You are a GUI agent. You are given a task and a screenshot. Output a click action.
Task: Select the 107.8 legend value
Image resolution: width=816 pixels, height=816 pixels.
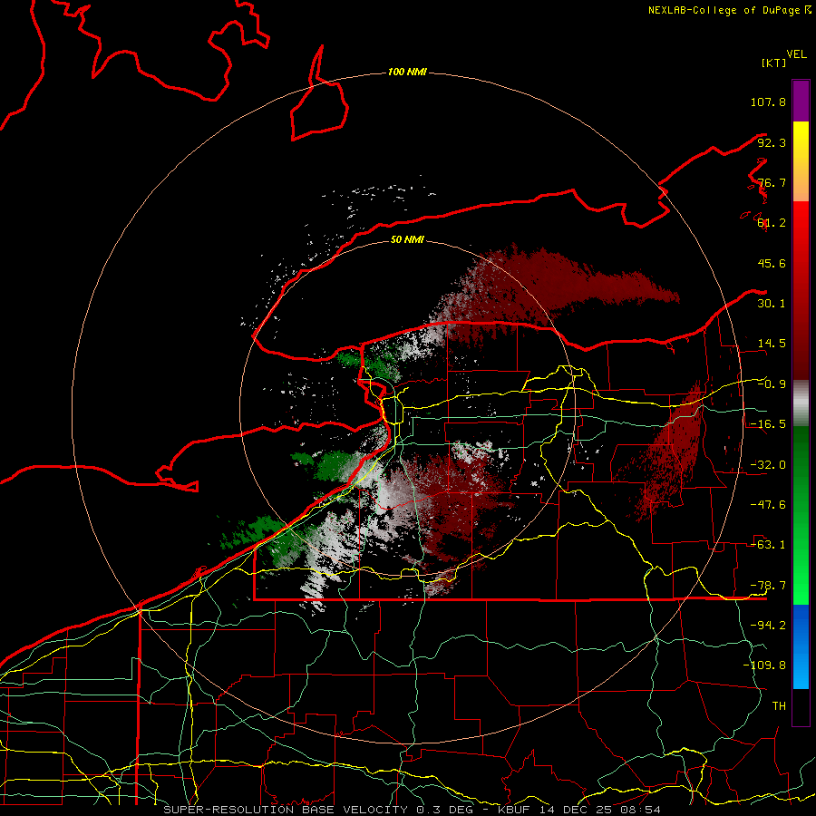click(768, 102)
